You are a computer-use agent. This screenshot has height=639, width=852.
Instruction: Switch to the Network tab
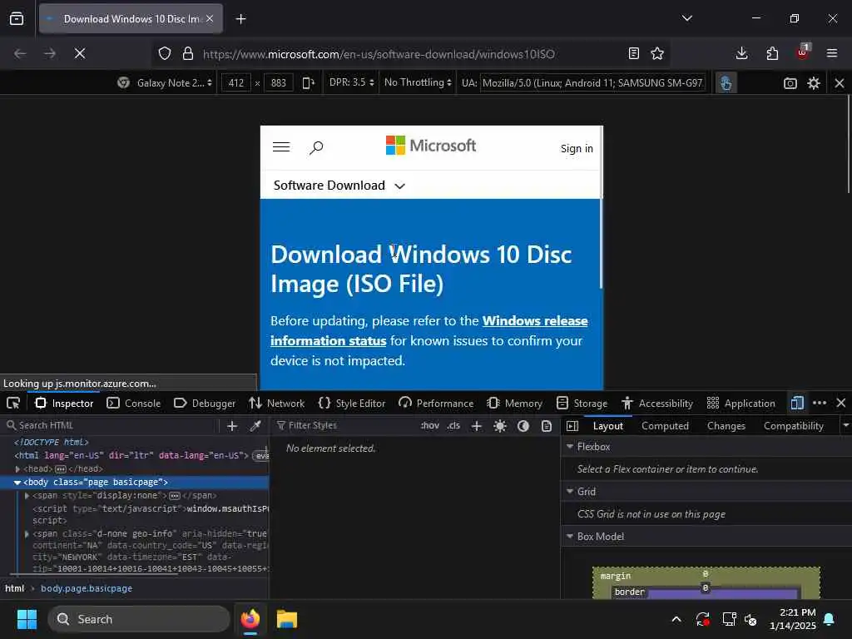pyautogui.click(x=276, y=404)
